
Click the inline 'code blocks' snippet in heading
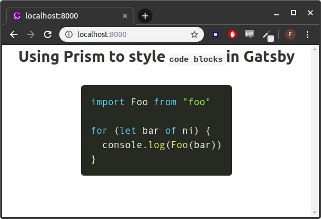pyautogui.click(x=198, y=59)
